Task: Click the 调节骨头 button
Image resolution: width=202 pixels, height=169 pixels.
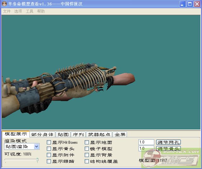Action: pos(168,148)
